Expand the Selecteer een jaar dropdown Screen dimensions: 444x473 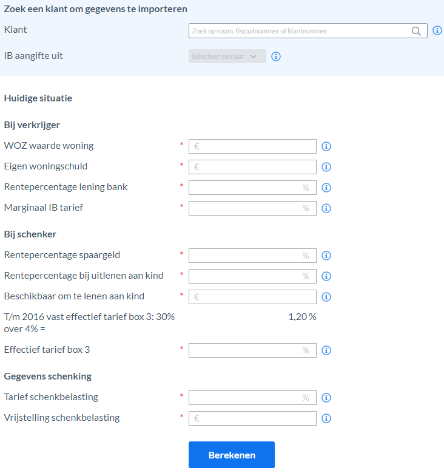[227, 56]
